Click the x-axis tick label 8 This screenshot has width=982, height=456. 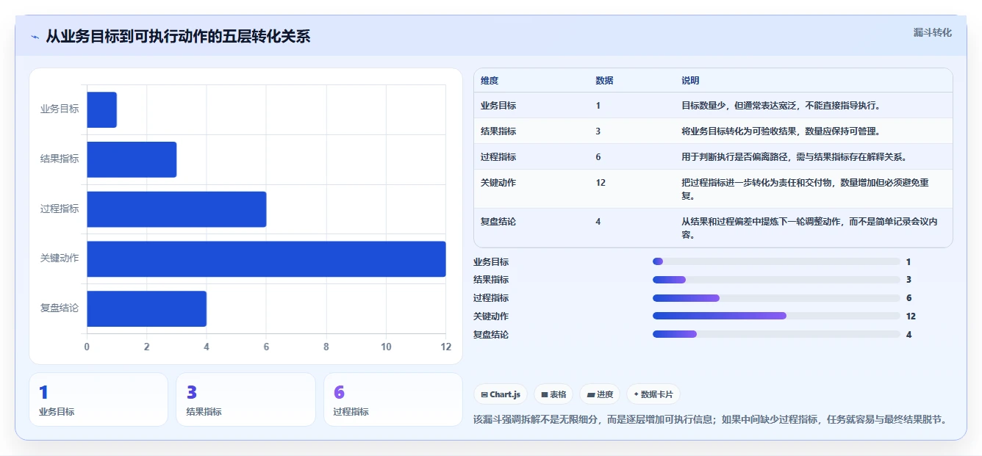click(x=326, y=347)
